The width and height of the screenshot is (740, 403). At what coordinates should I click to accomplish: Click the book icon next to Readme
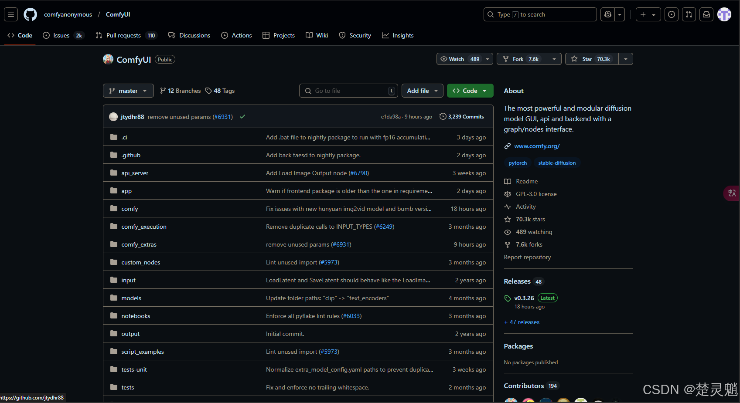tap(508, 181)
